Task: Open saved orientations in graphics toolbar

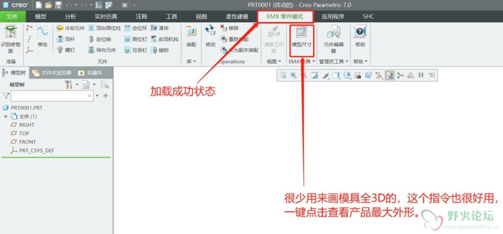Action: point(347,75)
